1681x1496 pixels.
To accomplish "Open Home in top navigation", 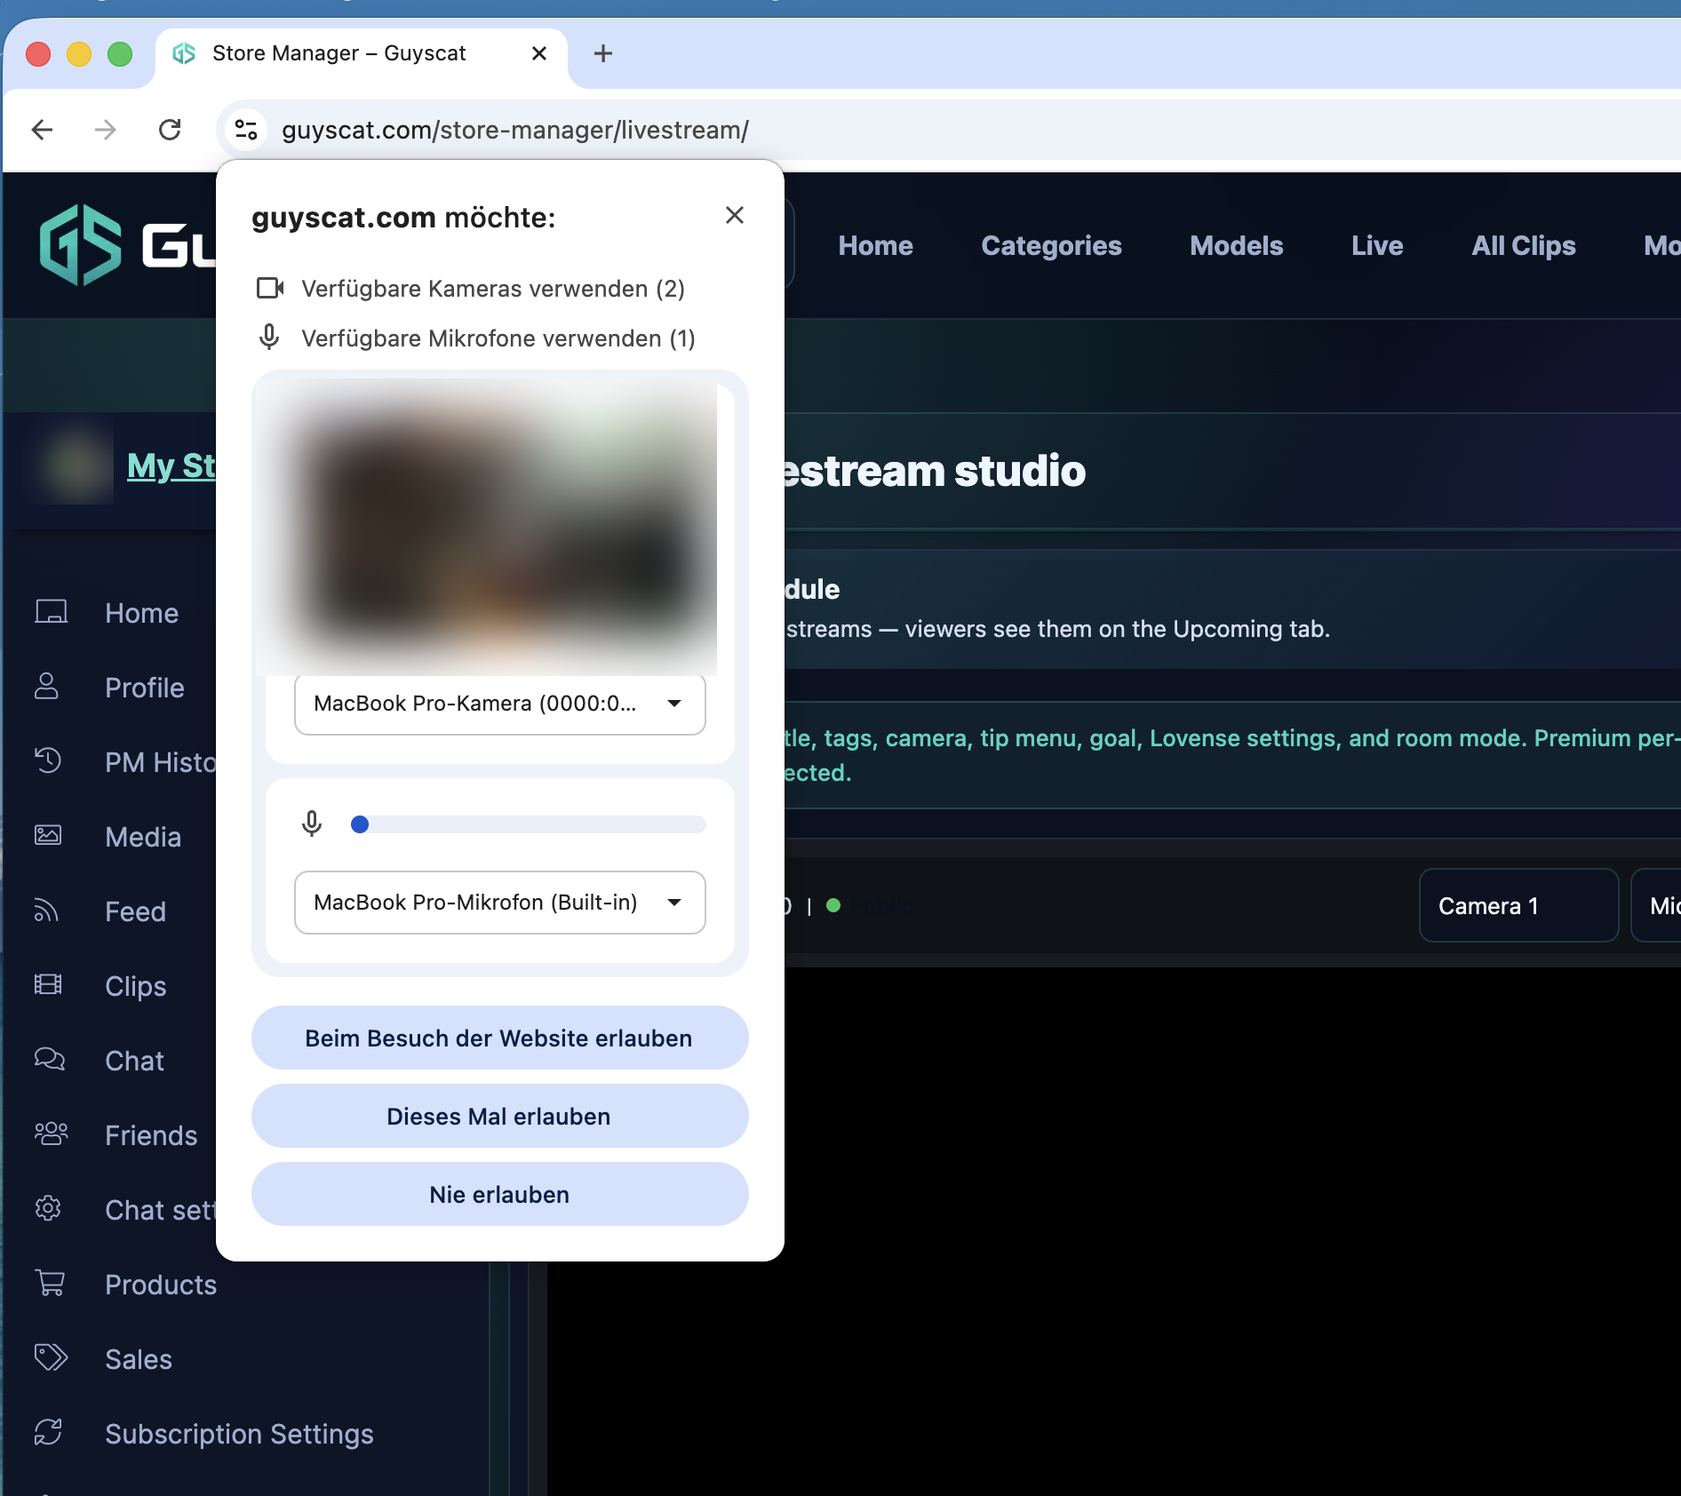I will pos(875,246).
